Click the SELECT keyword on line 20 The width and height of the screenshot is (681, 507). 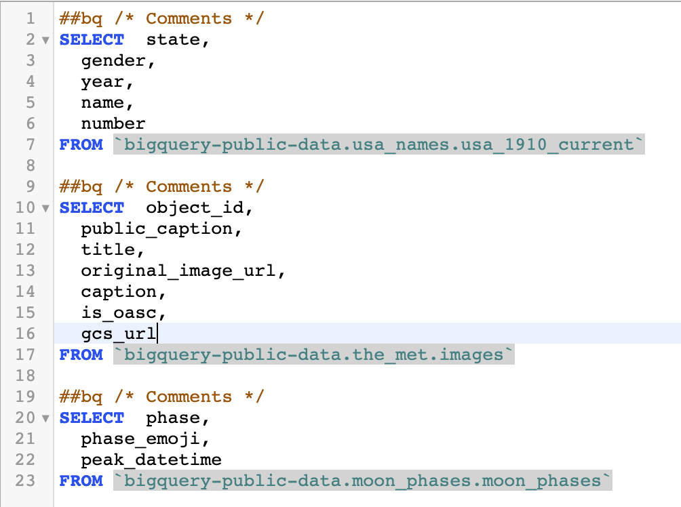[x=92, y=418]
